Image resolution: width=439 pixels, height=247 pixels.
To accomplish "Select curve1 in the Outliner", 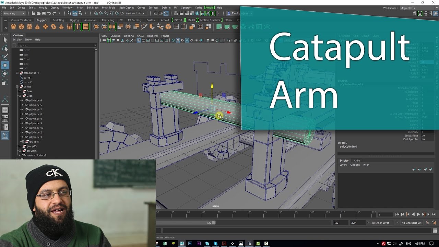I will 28,78.
